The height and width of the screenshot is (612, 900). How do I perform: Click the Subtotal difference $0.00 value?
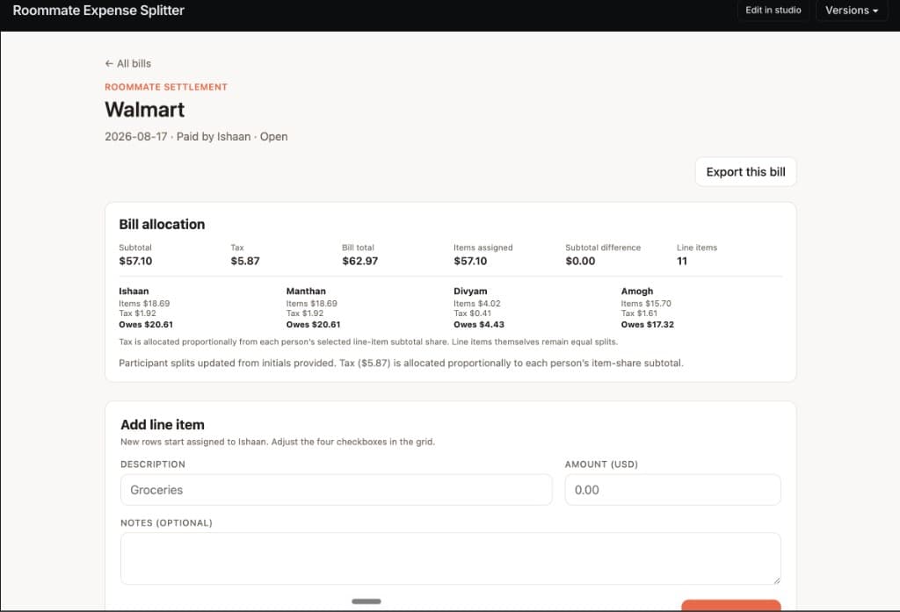[x=580, y=261]
